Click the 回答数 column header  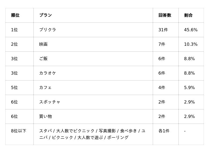(165, 15)
